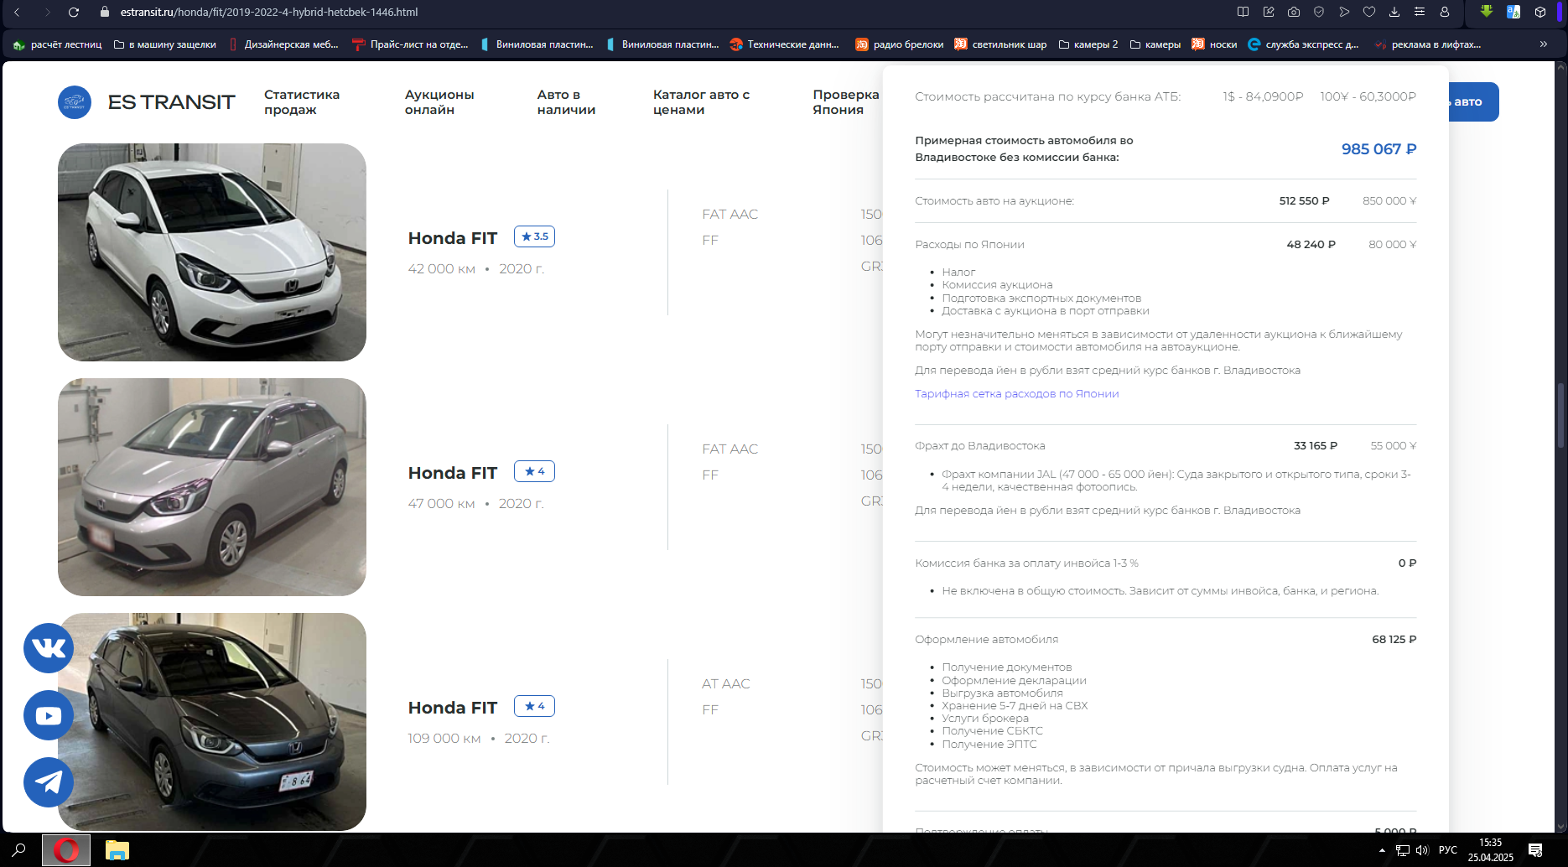Open the silver Honda FIT 47 000 км title
The height and width of the screenshot is (867, 1568).
point(453,473)
